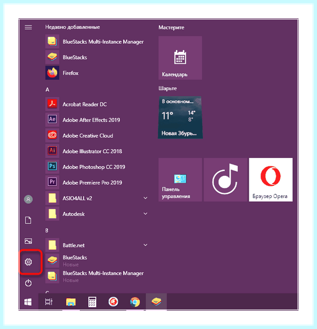Open the Settings gear icon
The height and width of the screenshot is (329, 317).
(29, 262)
